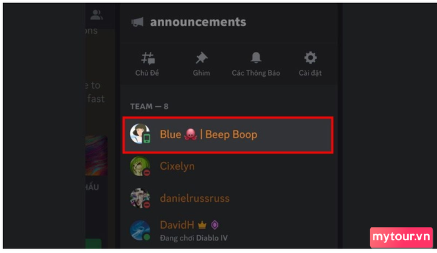
Task: Click DavidH's server owner crown icon
Action: (202, 225)
